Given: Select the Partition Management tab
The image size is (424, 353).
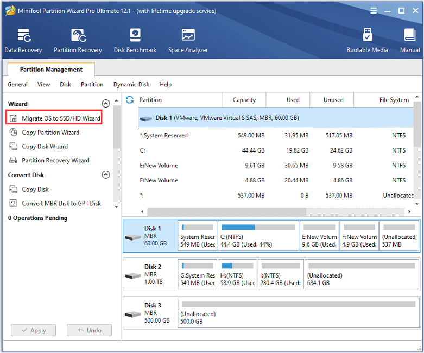Looking at the screenshot, I should [51, 70].
